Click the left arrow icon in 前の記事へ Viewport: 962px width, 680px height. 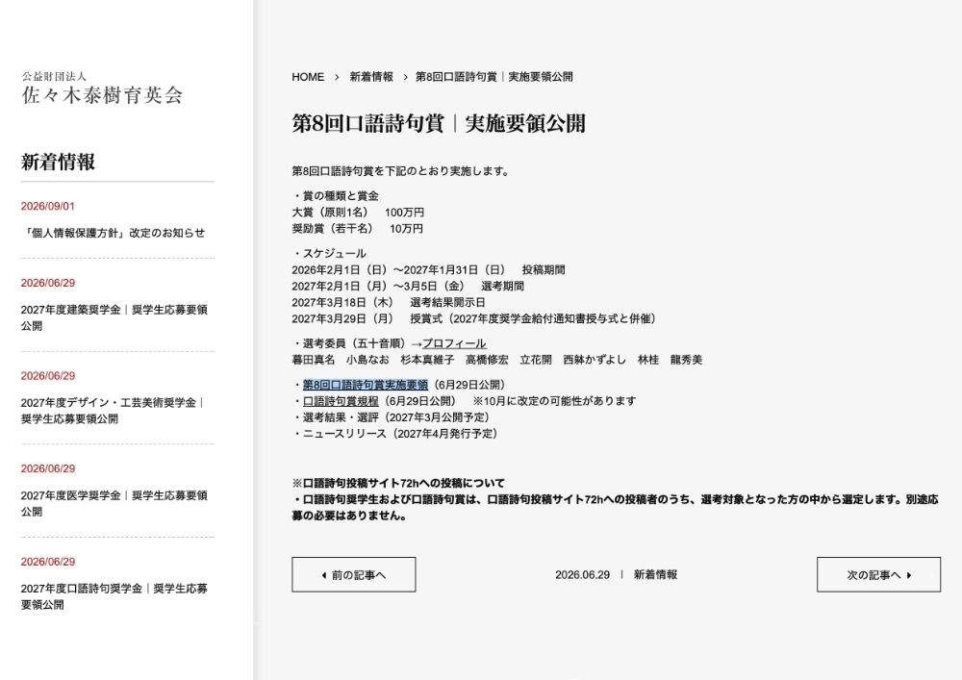click(x=324, y=575)
